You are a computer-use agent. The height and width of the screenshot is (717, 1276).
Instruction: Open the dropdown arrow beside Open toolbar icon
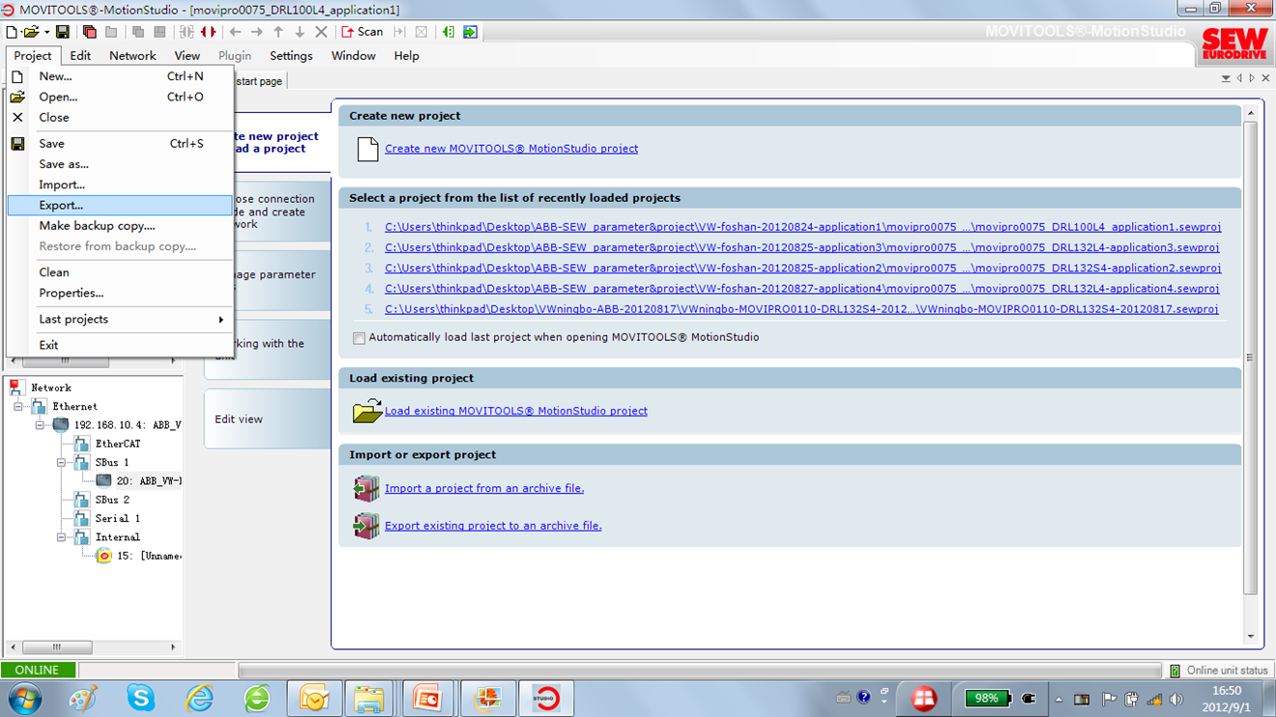[x=46, y=33]
